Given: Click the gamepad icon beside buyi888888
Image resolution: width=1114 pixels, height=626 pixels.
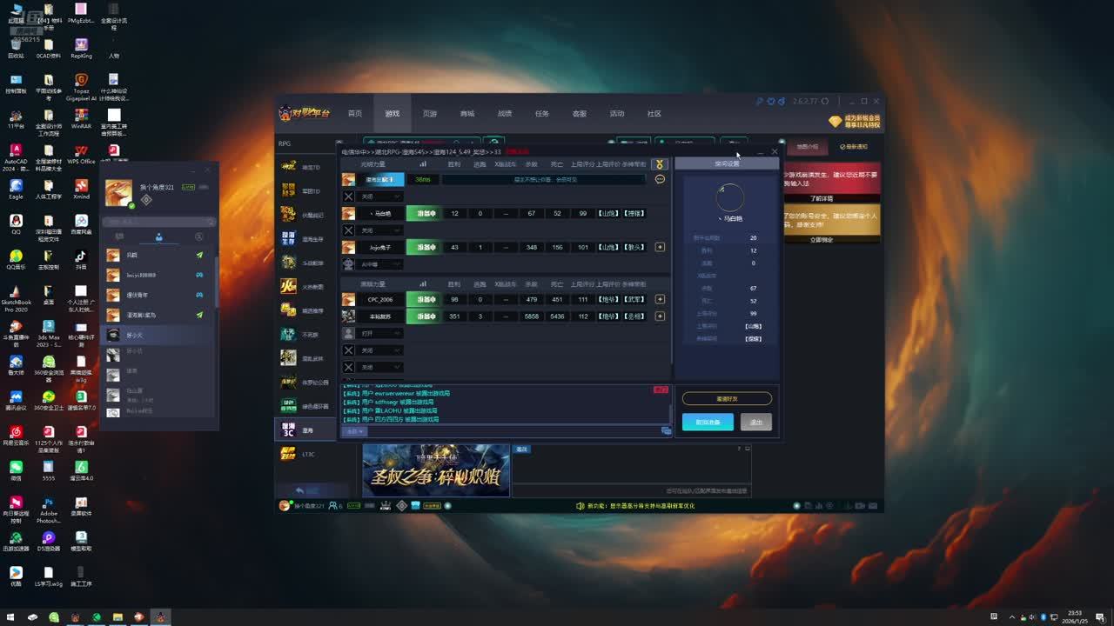Looking at the screenshot, I should coord(199,275).
